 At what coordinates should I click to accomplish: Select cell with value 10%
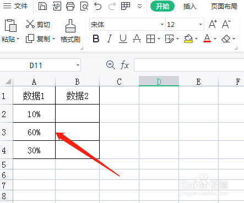[34, 114]
